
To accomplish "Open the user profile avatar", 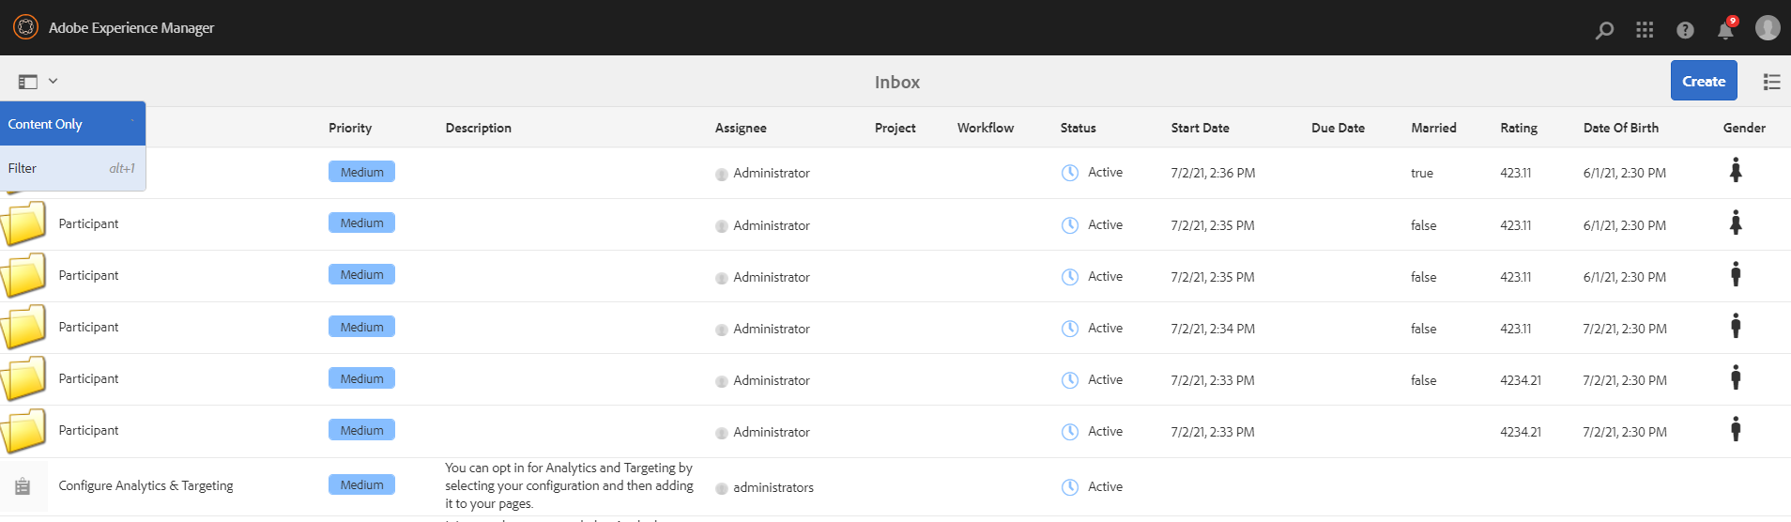I will pos(1768,28).
